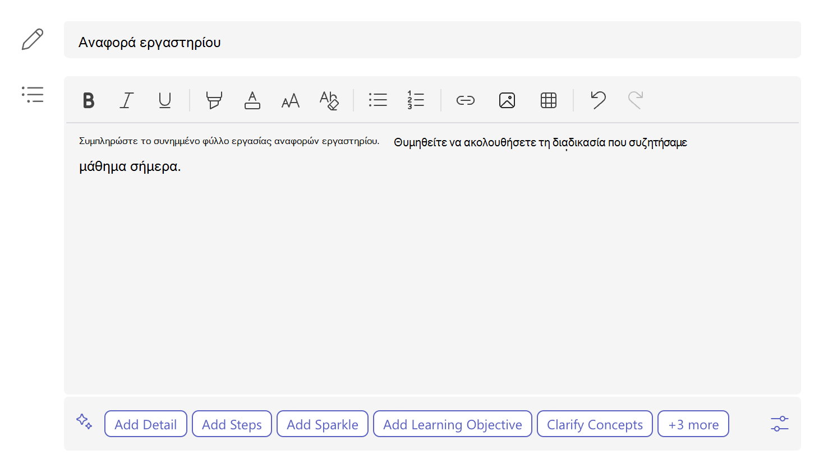Insert a numbered list
Viewport: 819px width, 473px height.
[x=416, y=100]
